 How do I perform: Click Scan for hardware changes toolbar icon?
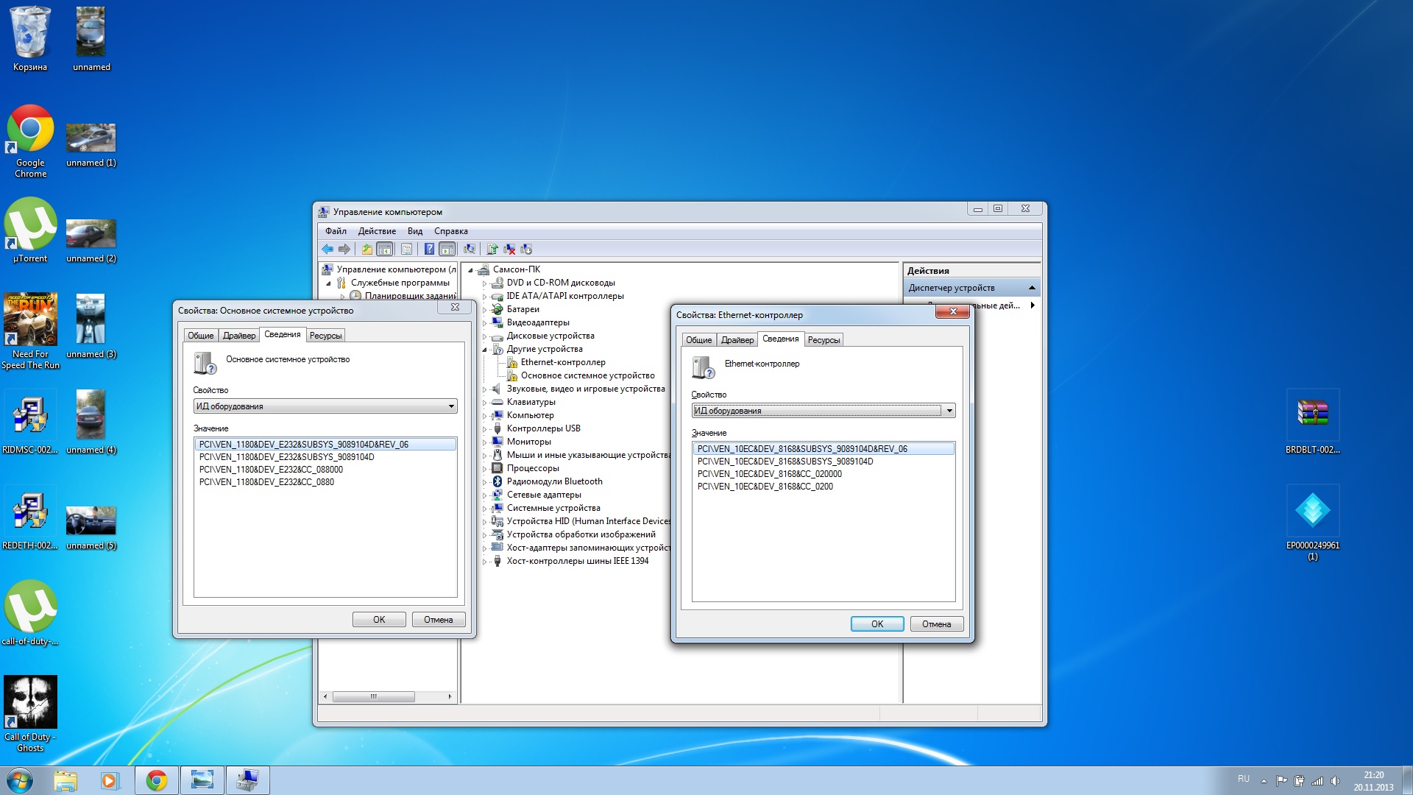tap(469, 249)
